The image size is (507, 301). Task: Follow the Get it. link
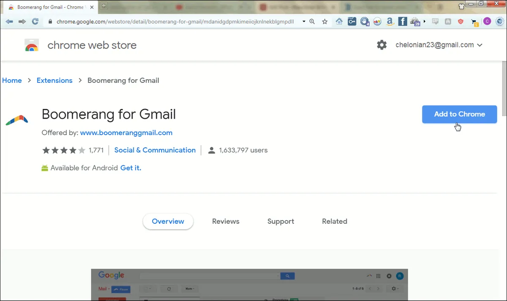131,168
